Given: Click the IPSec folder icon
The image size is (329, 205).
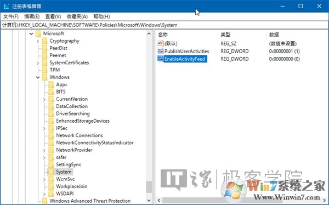Looking at the screenshot, I should [51, 128].
